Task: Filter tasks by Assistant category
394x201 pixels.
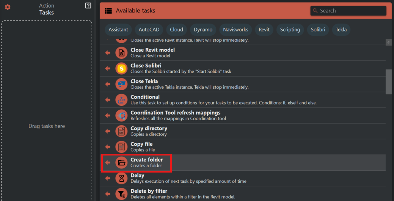Action: [118, 30]
